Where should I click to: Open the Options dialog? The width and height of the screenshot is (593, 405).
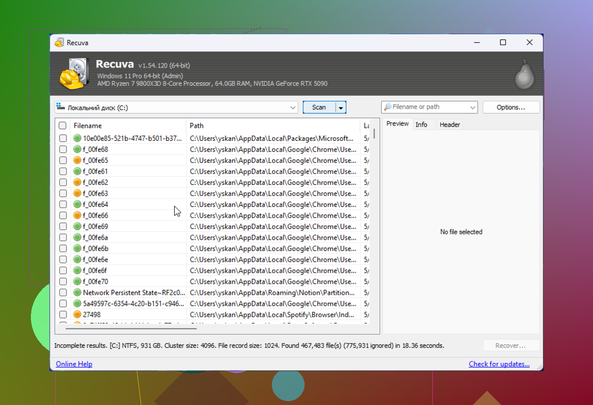coord(511,107)
